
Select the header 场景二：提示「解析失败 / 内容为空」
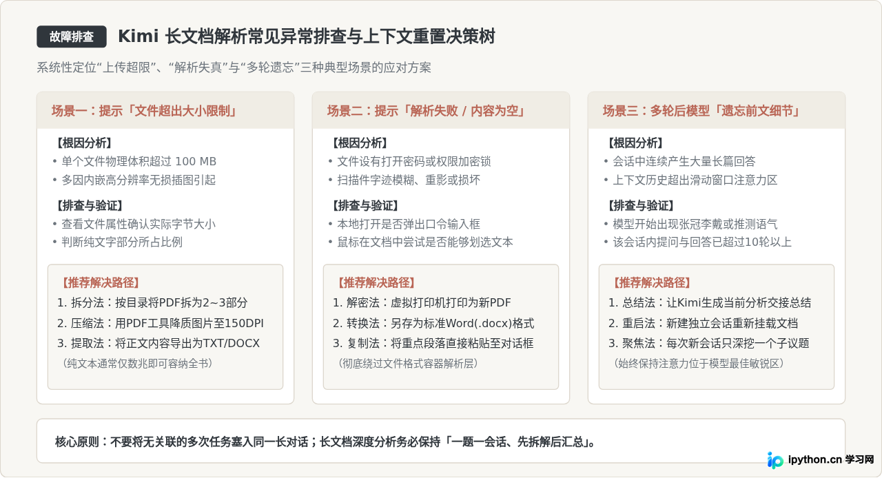point(426,111)
